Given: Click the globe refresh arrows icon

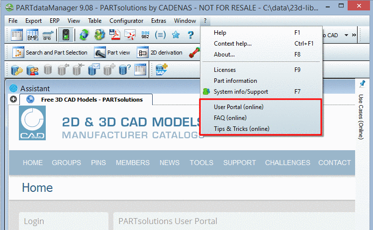Looking at the screenshot, I should [x=84, y=35].
